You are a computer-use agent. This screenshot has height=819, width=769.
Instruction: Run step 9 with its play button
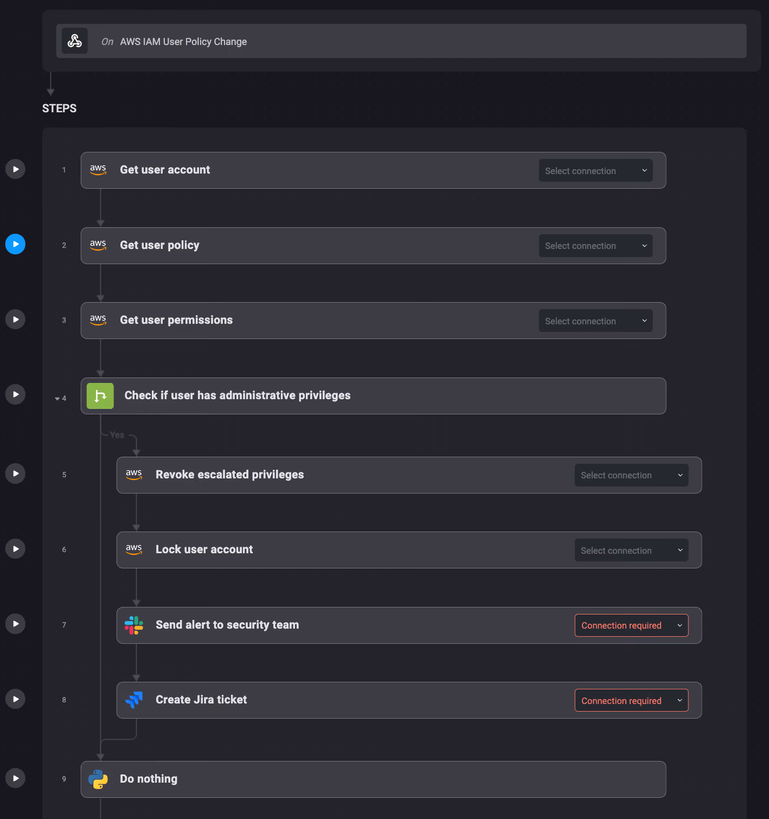click(15, 778)
